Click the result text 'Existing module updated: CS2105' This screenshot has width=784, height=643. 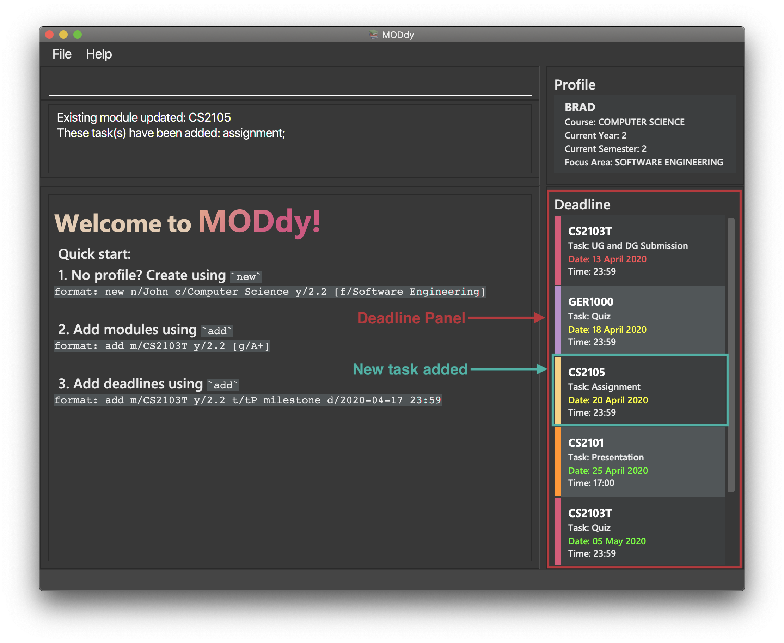click(144, 117)
